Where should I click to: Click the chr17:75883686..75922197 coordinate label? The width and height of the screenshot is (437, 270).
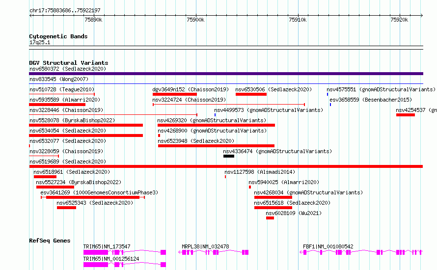[x=65, y=11]
